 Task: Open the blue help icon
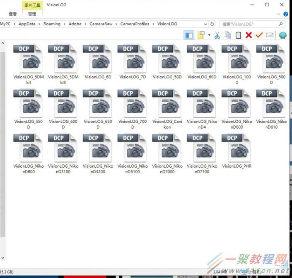[286, 14]
